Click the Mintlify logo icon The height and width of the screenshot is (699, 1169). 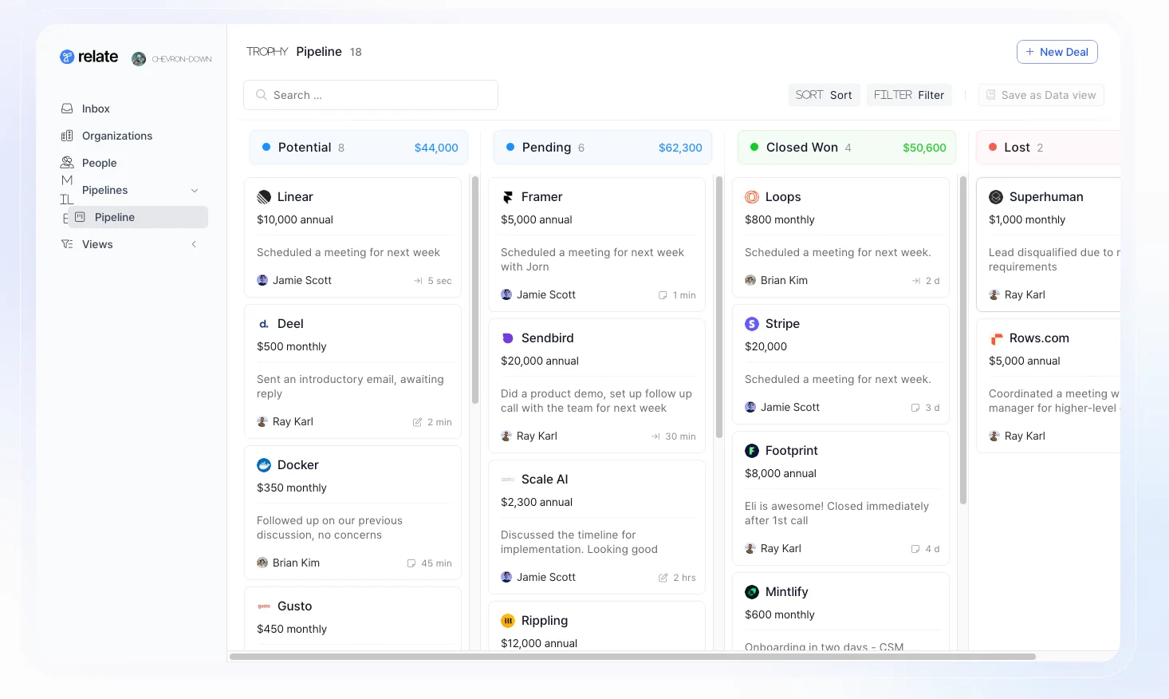pyautogui.click(x=751, y=592)
